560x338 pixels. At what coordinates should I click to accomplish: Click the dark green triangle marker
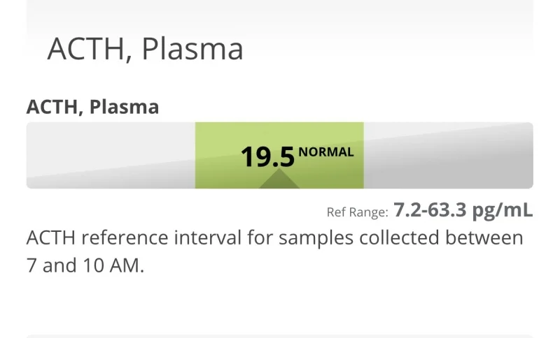pos(279,179)
